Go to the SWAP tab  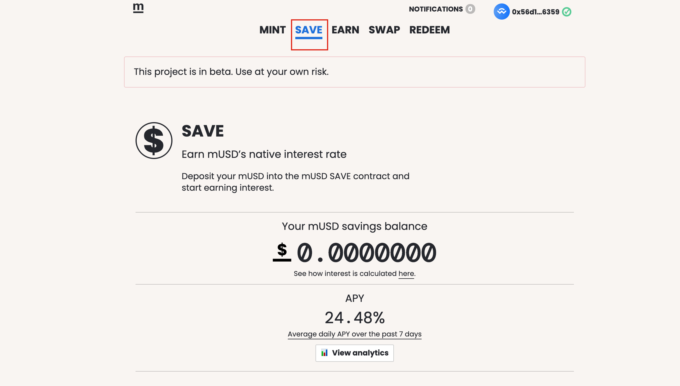coord(384,30)
